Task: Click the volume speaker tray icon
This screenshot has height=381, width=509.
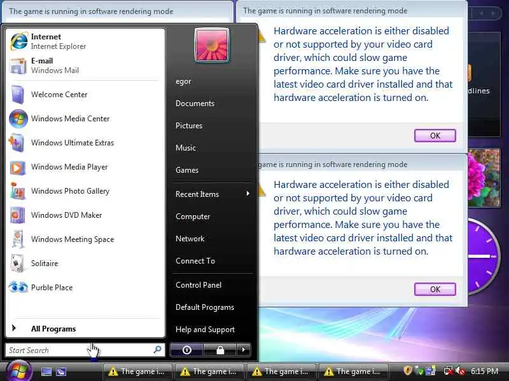Action: pos(460,371)
